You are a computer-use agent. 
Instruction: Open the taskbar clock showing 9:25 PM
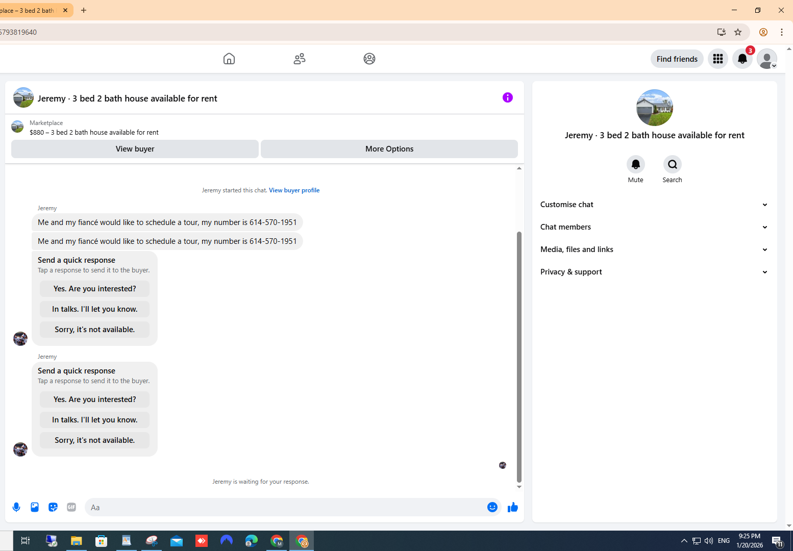point(750,541)
